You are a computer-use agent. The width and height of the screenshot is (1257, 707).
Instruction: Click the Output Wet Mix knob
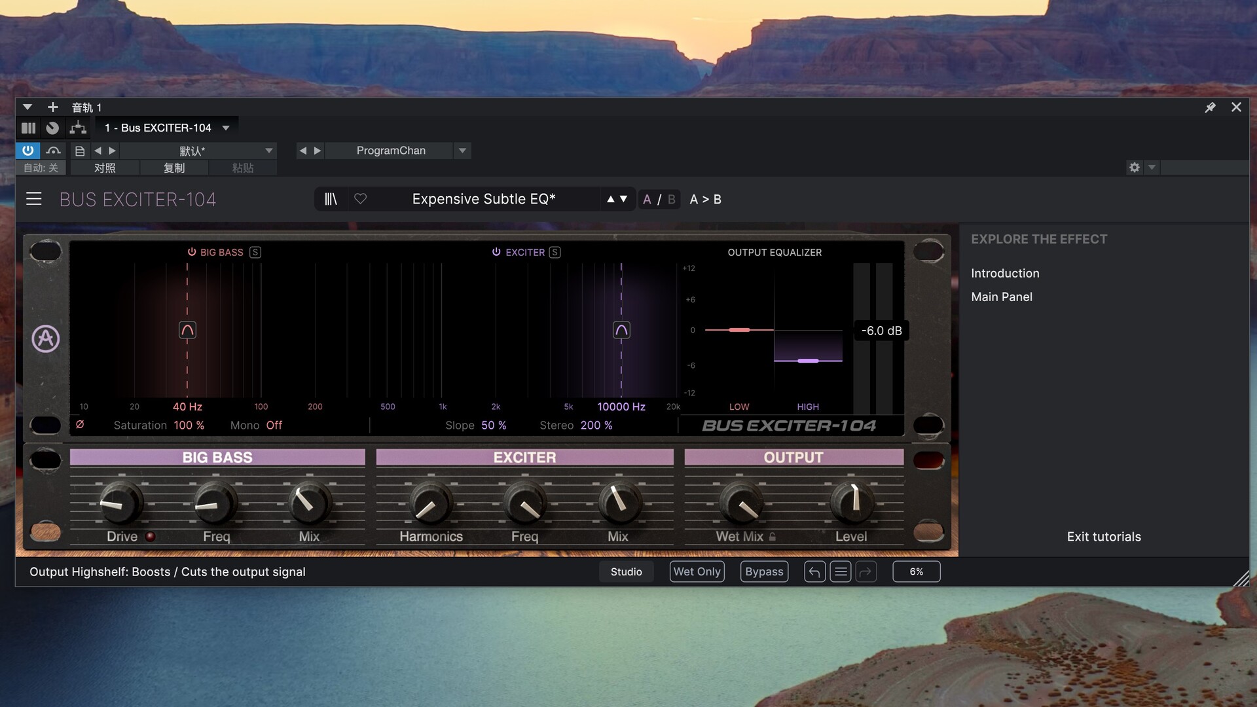[740, 503]
